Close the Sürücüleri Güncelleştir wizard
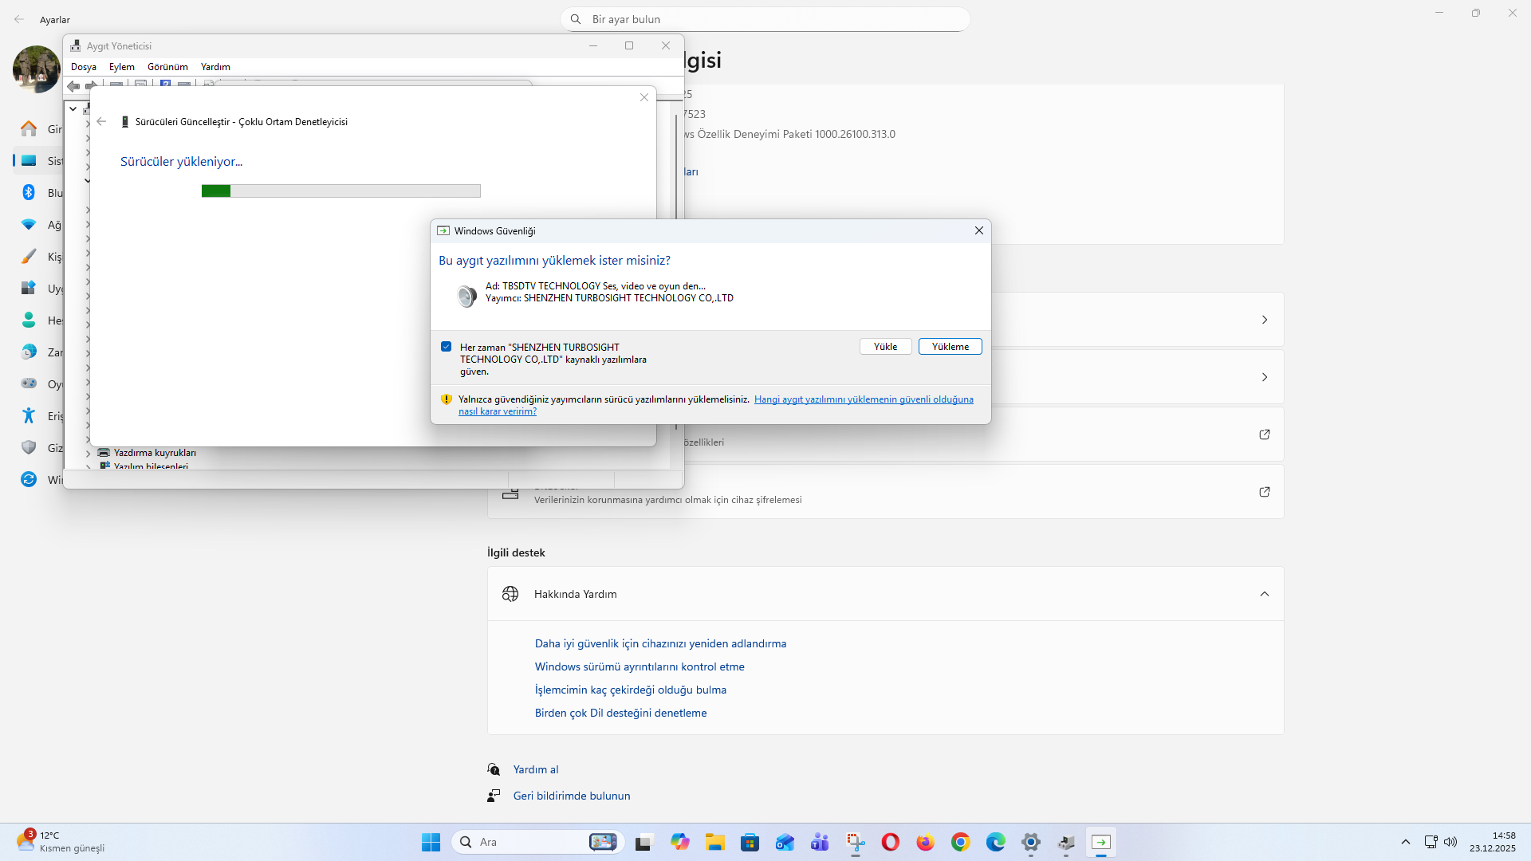The height and width of the screenshot is (861, 1531). coord(644,97)
